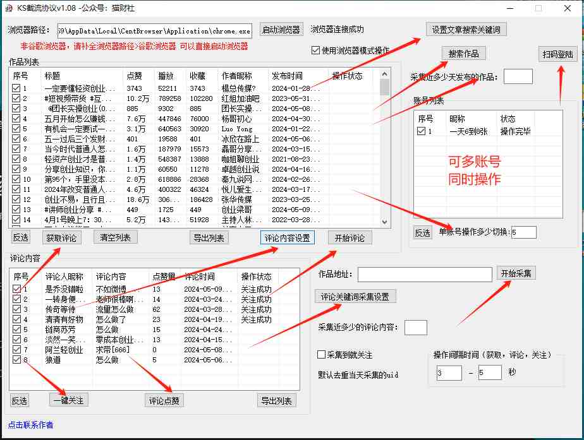Viewport: 584px width, 440px height.
Task: Uncheck account 1 in 账号列表
Action: coord(421,131)
